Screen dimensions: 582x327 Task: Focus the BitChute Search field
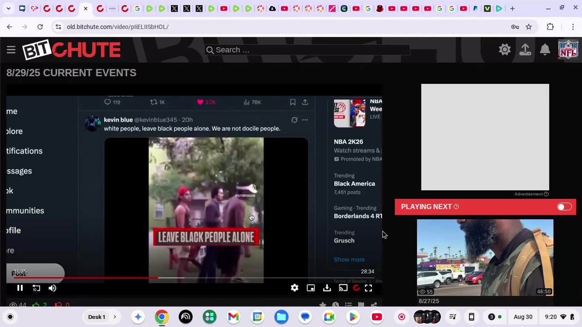[x=307, y=50]
